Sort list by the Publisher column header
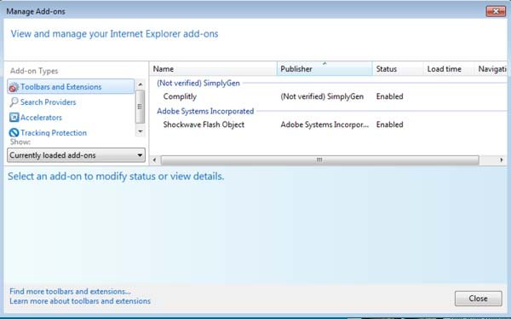The height and width of the screenshot is (319, 511). (x=324, y=69)
